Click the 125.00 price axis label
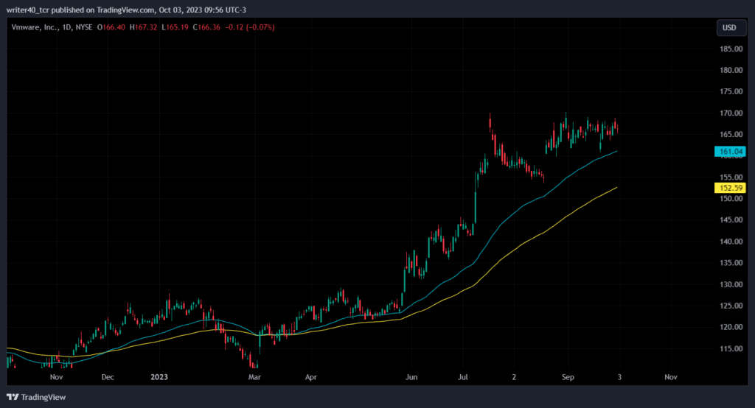Image resolution: width=755 pixels, height=408 pixels. pos(731,306)
